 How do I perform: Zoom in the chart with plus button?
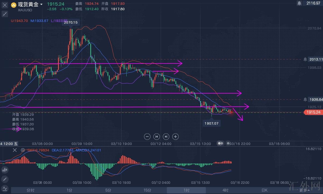(175, 136)
